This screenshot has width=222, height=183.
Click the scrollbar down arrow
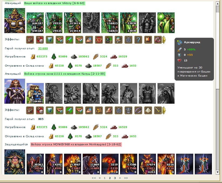(218, 172)
